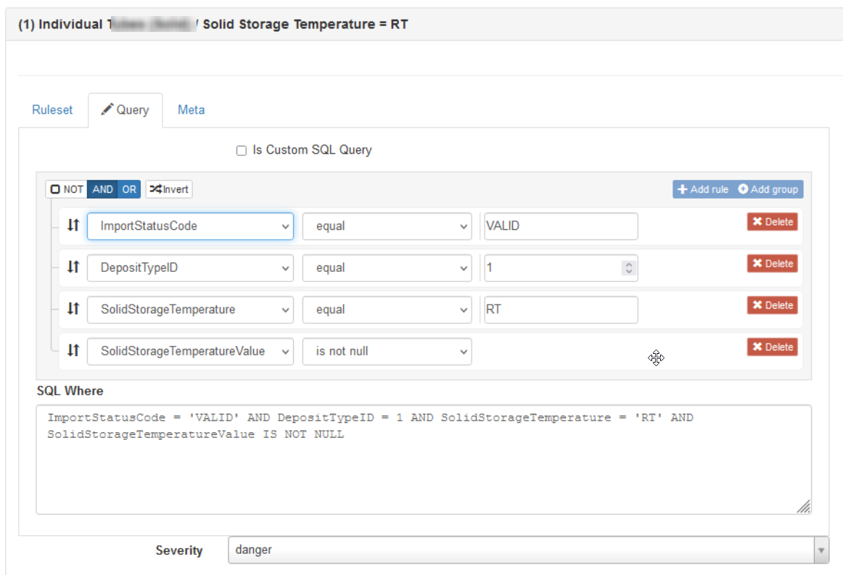The height and width of the screenshot is (575, 843).
Task: Click the pencil icon on the Query tab
Action: [x=107, y=109]
